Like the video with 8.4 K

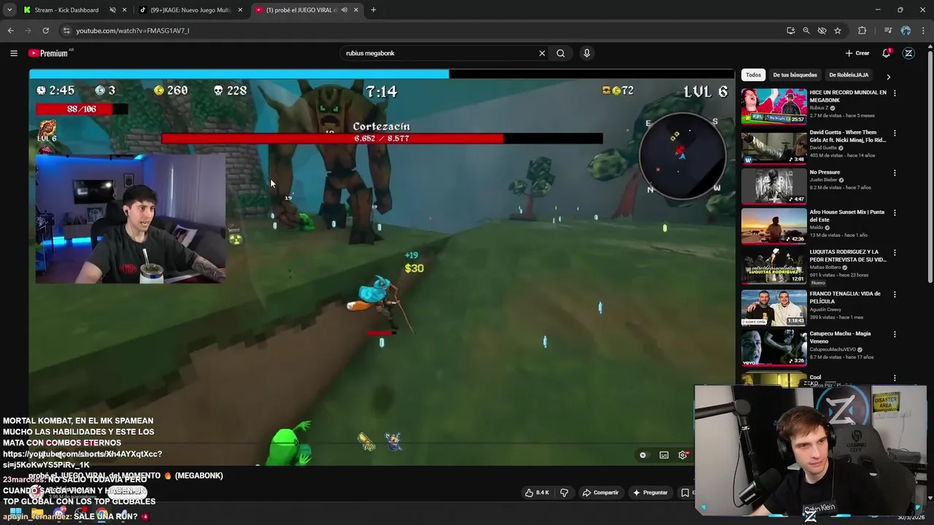click(537, 493)
